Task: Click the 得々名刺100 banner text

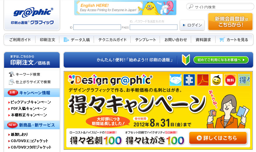Action: (96, 141)
